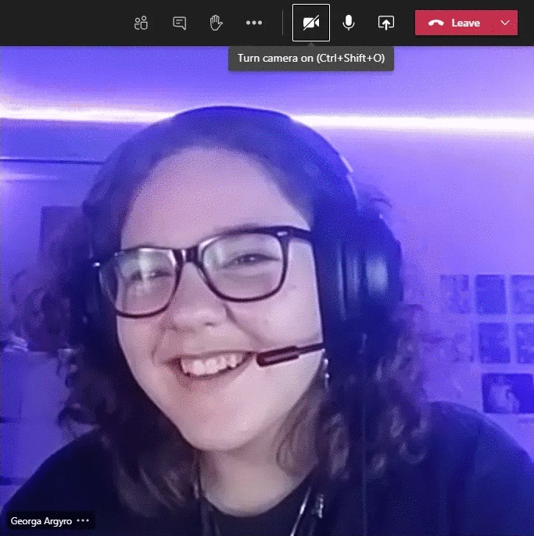Open the More actions ellipsis in toolbar
Viewport: 534px width, 536px height.
[254, 23]
